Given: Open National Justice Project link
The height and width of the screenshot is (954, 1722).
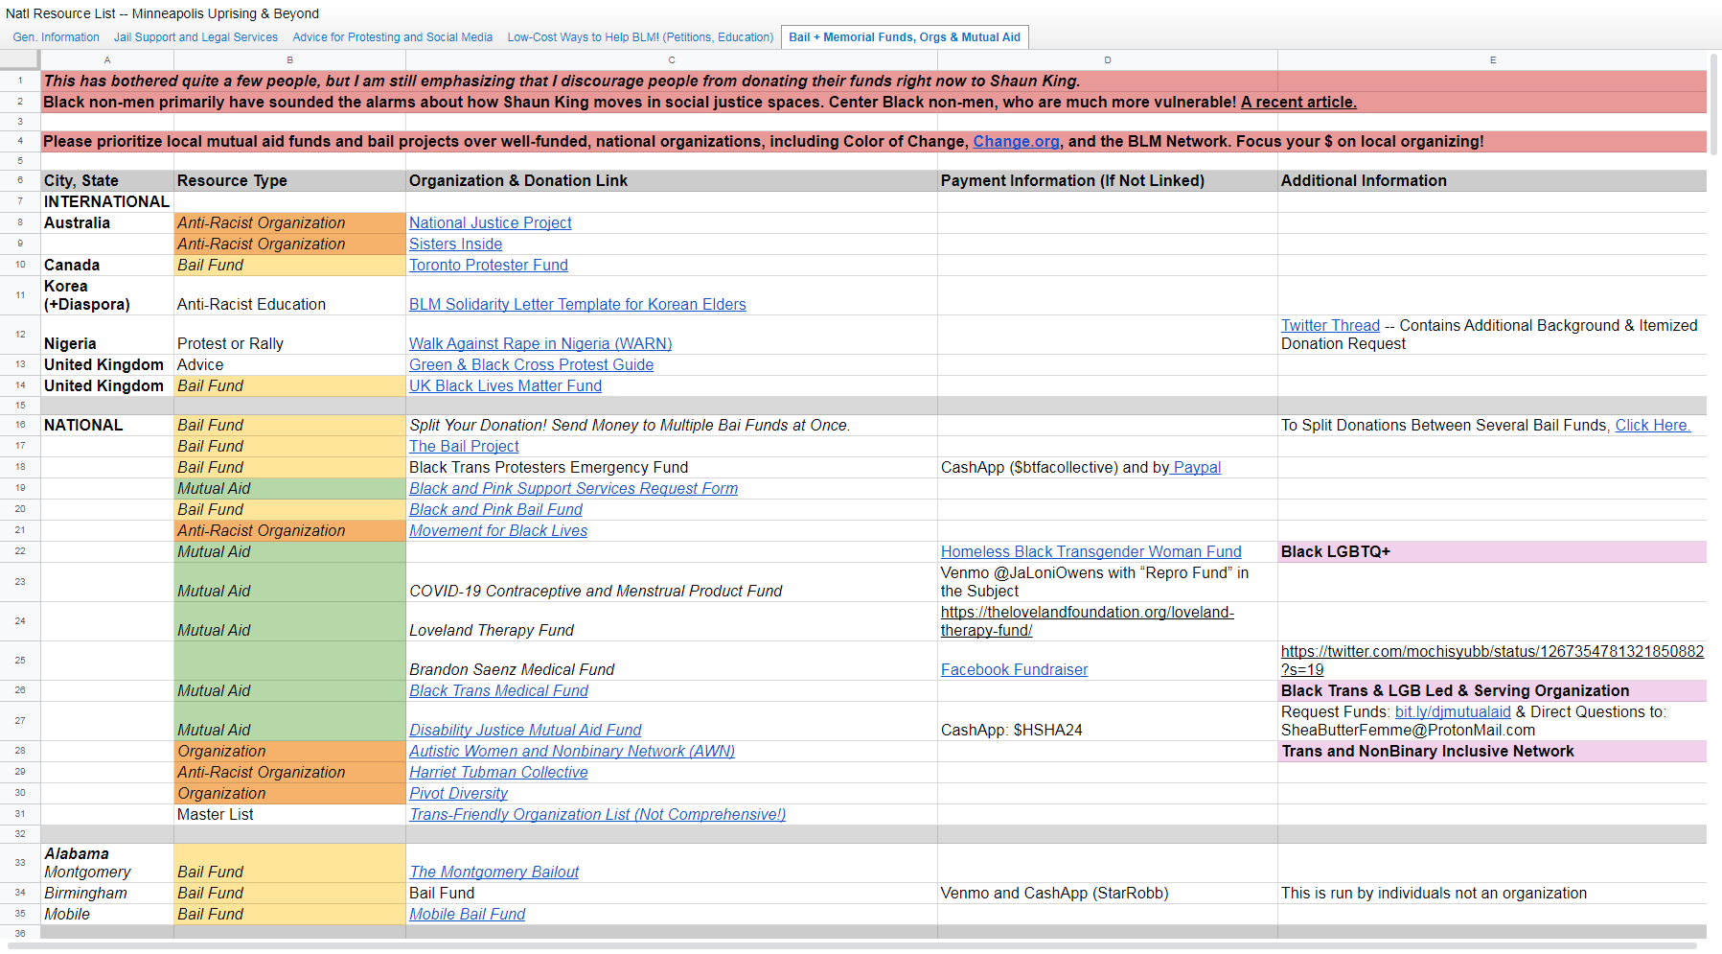Looking at the screenshot, I should pos(491,222).
